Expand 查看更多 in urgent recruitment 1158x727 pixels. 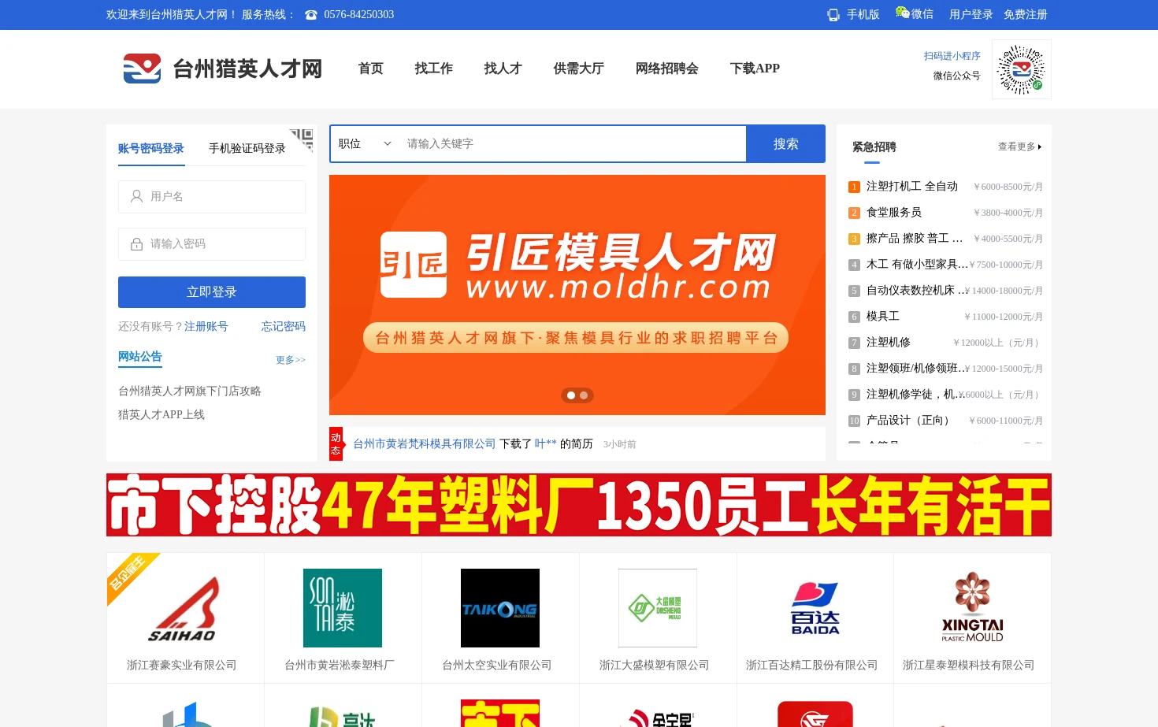(x=1019, y=147)
